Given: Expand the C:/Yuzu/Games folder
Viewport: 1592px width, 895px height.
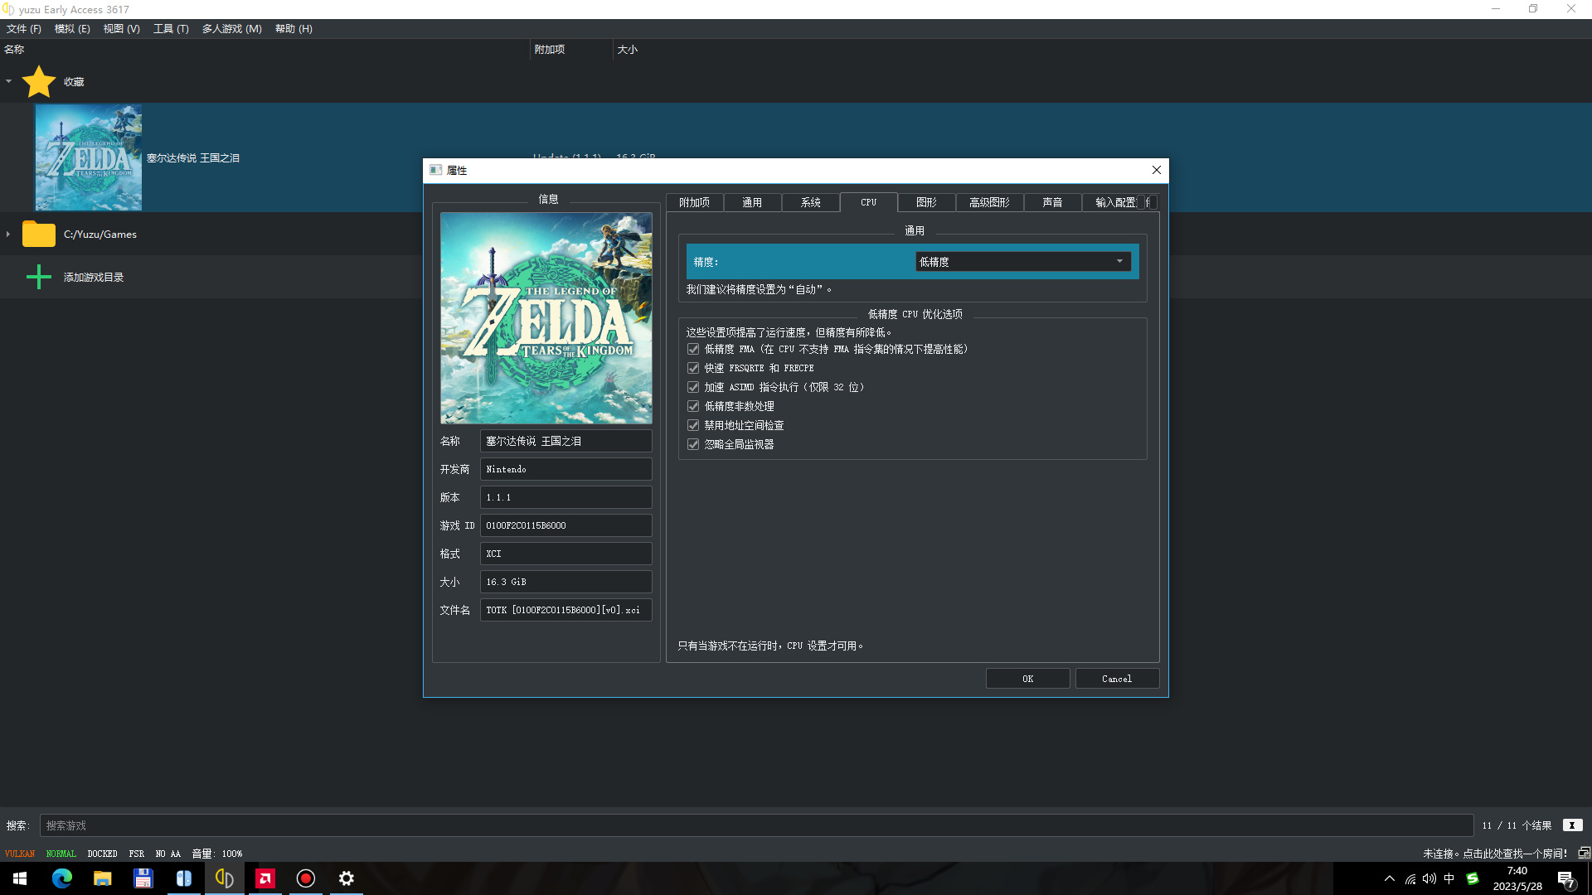Looking at the screenshot, I should tap(8, 235).
